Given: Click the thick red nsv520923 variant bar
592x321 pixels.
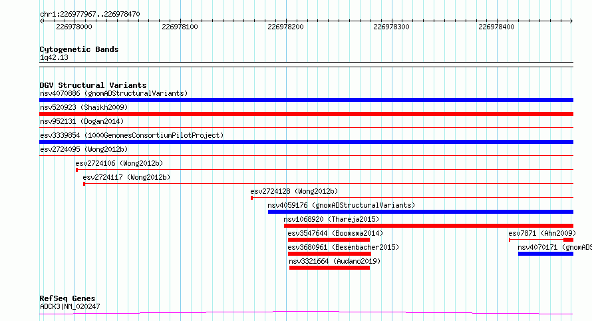Looking at the screenshot, I should tap(306, 114).
